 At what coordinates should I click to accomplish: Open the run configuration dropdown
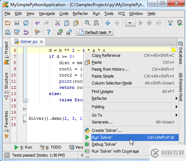[x=130, y=23]
